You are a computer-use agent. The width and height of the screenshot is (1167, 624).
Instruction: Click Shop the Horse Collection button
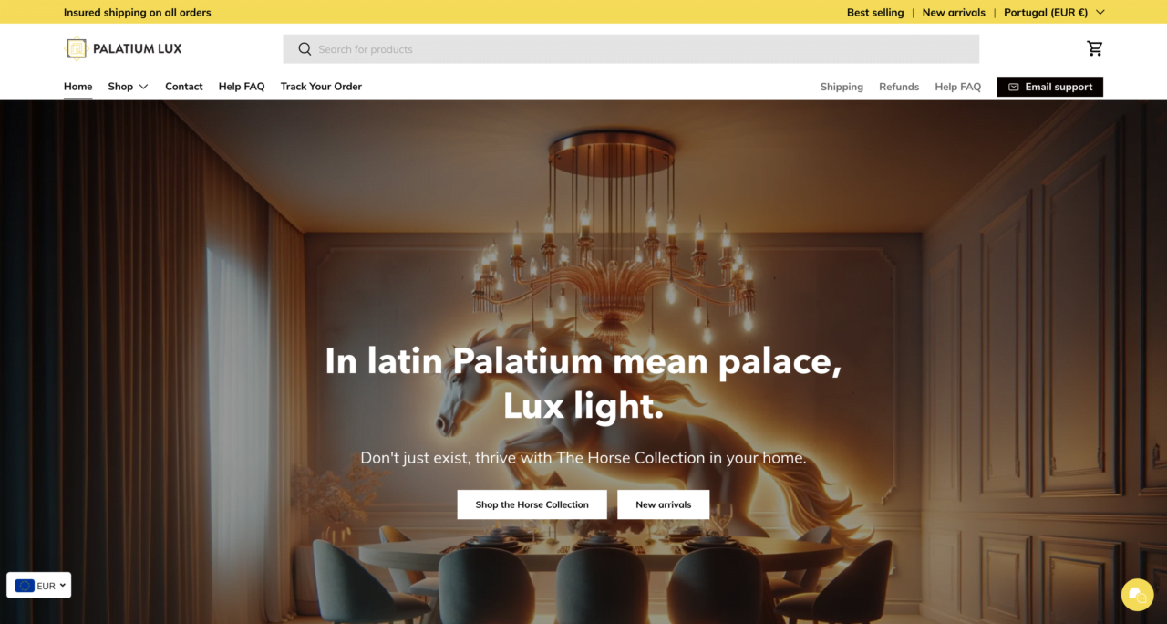point(532,504)
